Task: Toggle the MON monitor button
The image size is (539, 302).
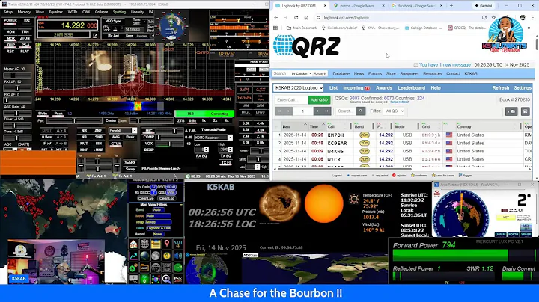Action: (x=10, y=31)
